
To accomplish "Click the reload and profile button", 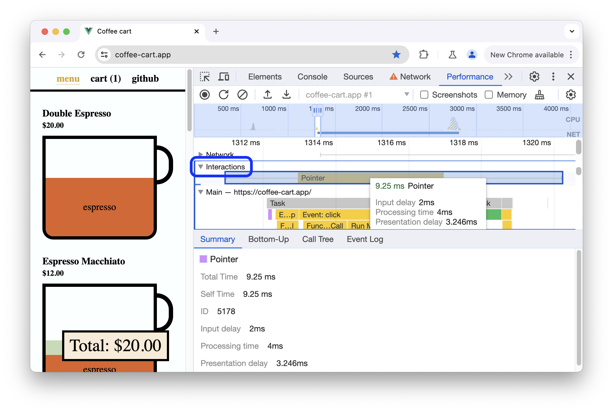I will click(x=223, y=95).
